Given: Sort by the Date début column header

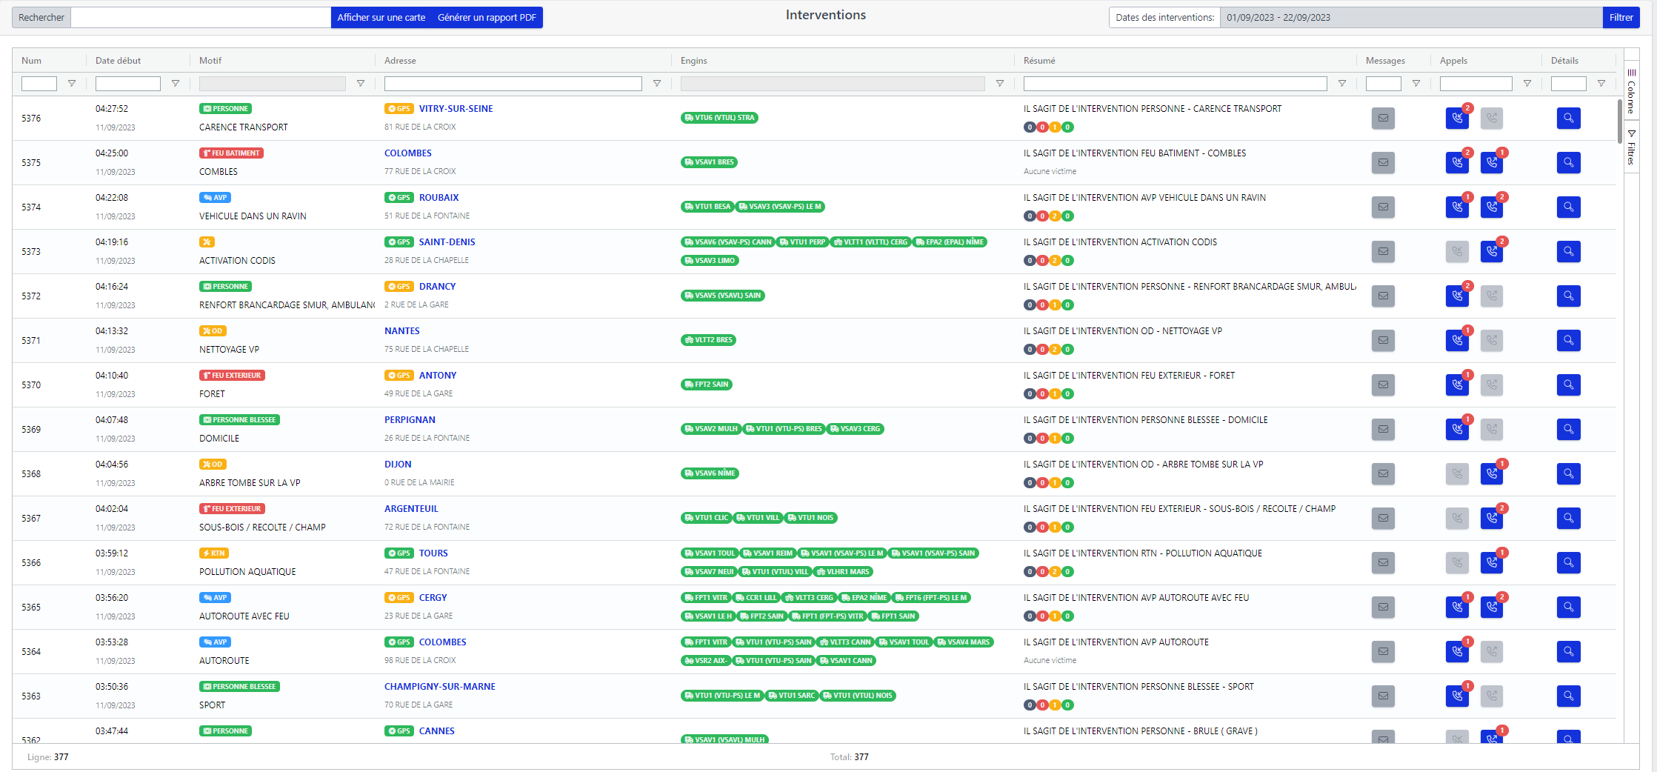Looking at the screenshot, I should click(x=119, y=61).
